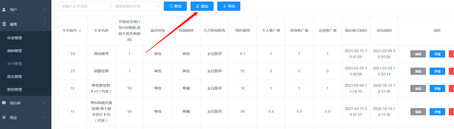
Task: Click the 2021-01-28 10:28:14 publish time
Action: pos(384,71)
